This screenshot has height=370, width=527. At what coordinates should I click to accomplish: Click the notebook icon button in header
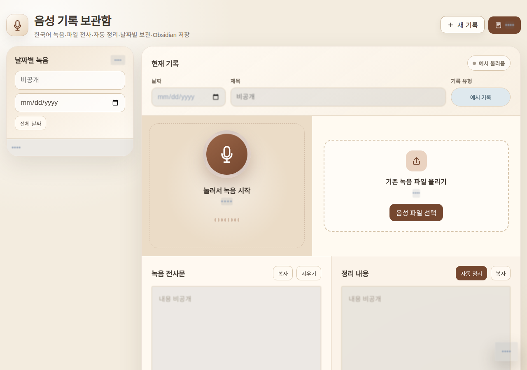pos(504,25)
